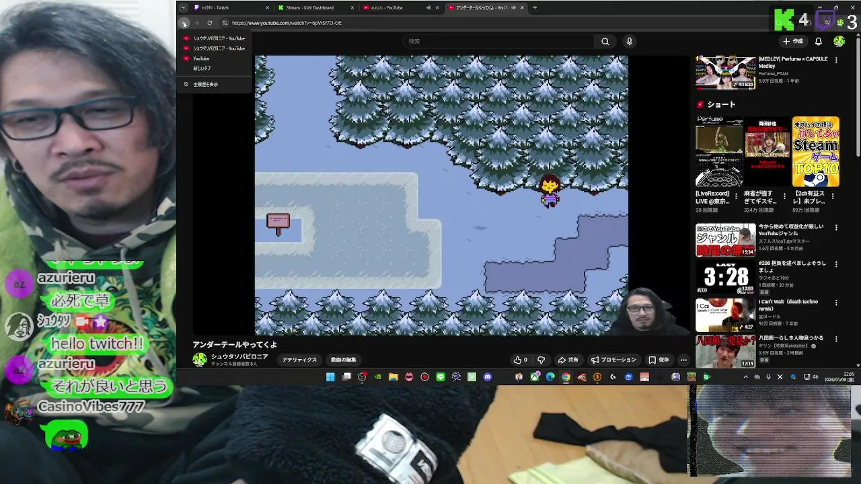Click the browser back button
Viewport: 861px width, 484px height.
click(184, 23)
